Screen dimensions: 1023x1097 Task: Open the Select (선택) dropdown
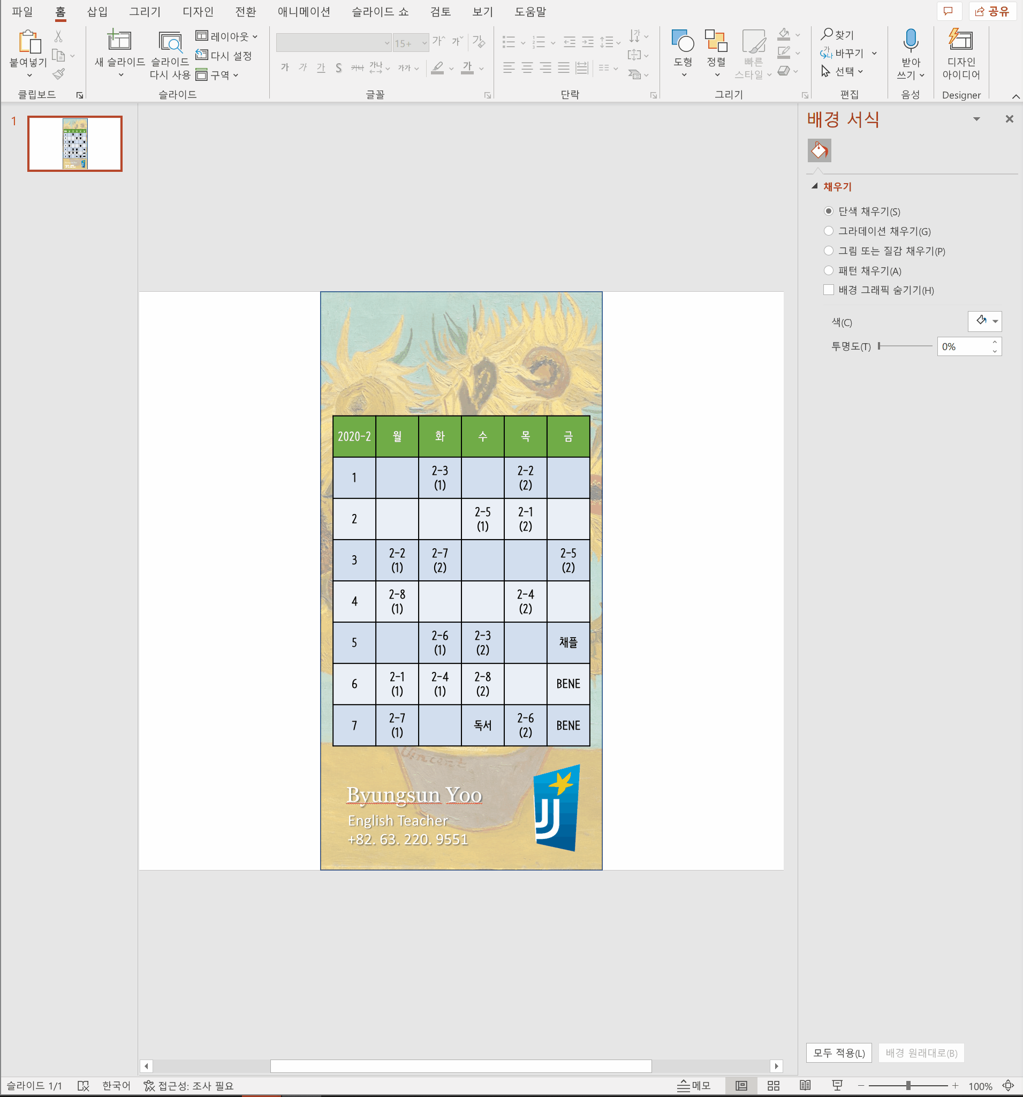tap(842, 71)
